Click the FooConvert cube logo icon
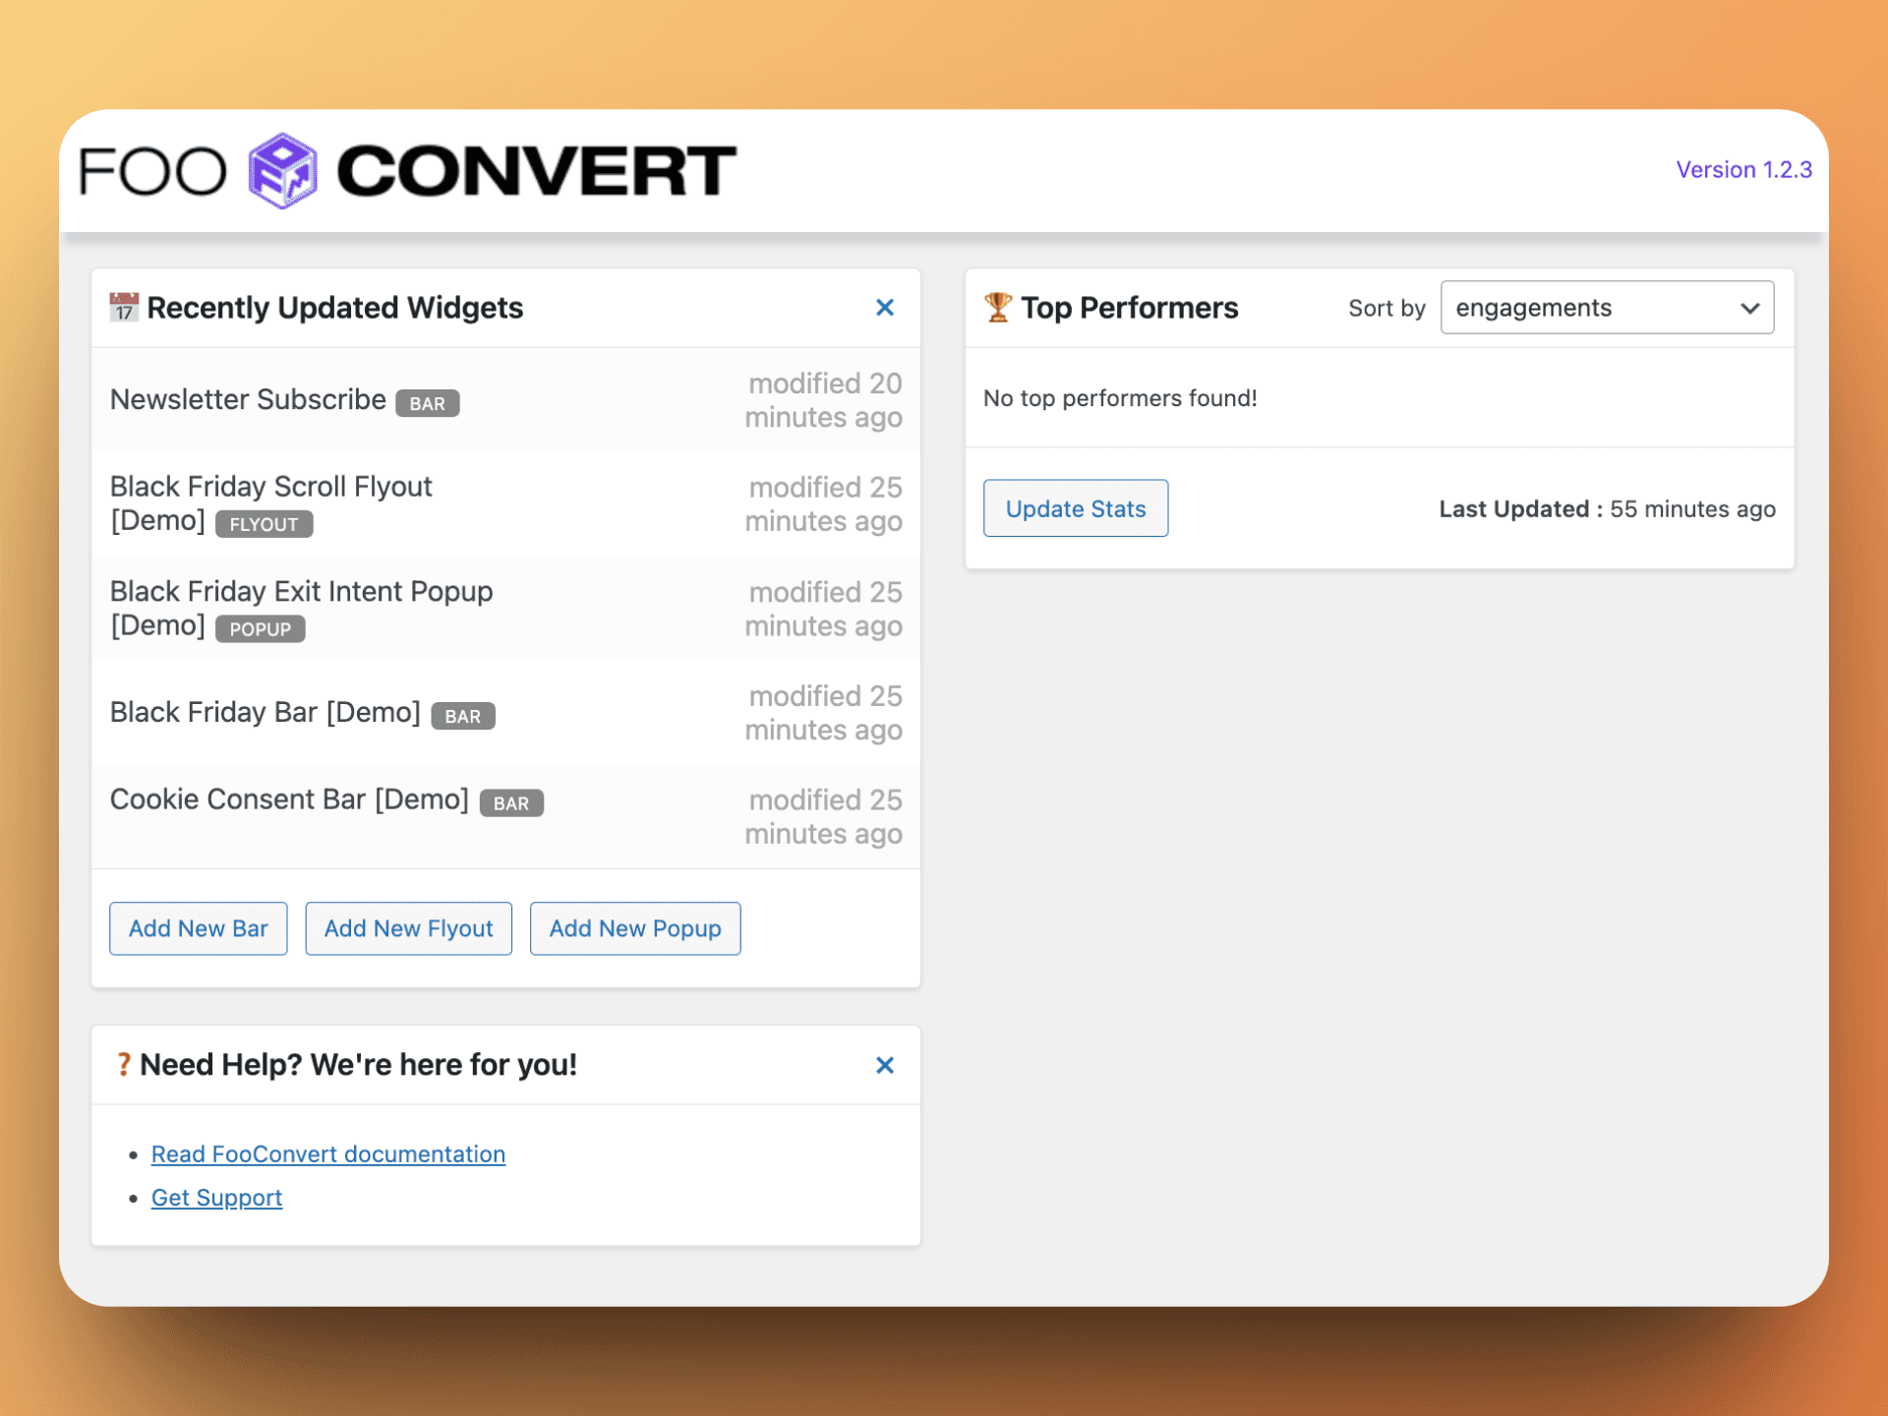 tap(281, 170)
